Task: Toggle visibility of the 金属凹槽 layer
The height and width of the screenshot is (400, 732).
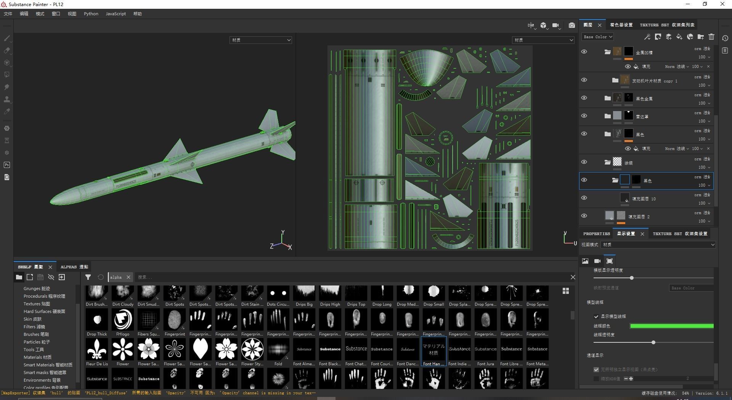Action: (x=584, y=52)
